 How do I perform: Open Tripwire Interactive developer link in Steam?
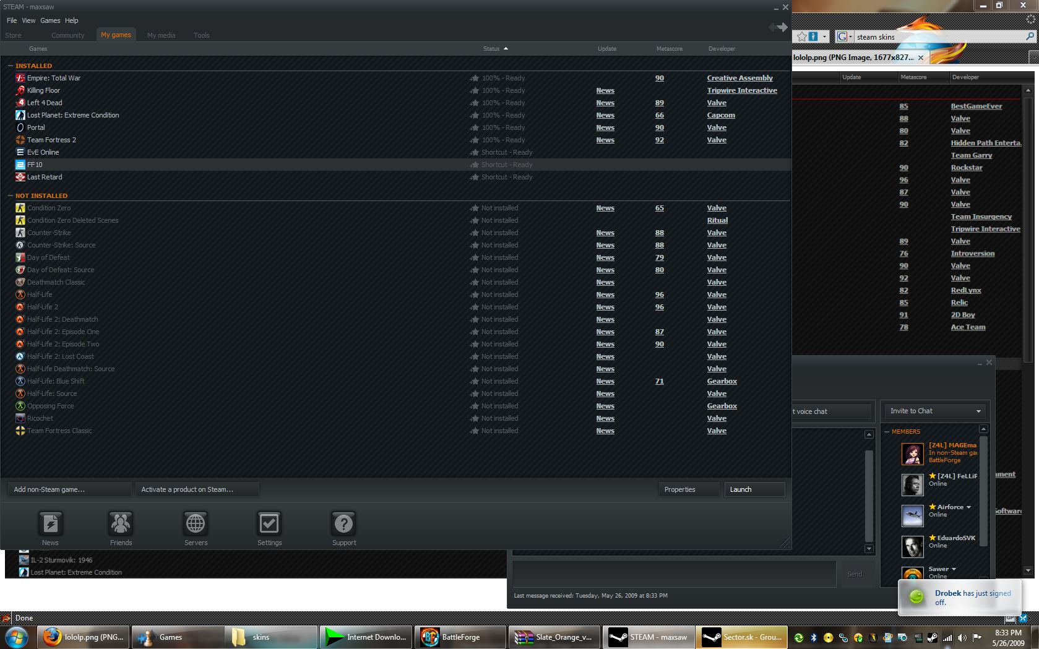742,90
